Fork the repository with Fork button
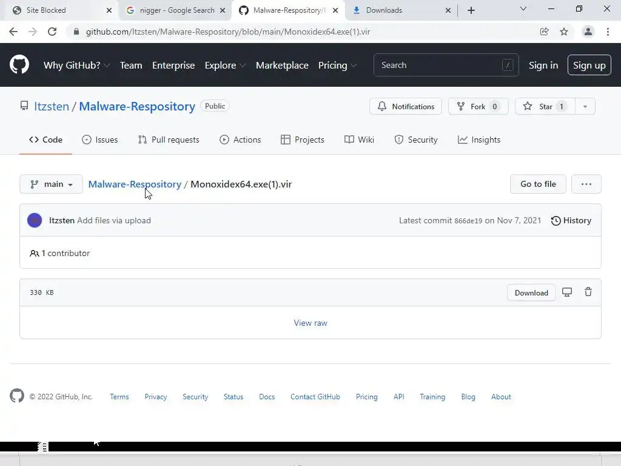The image size is (621, 466). tap(478, 106)
